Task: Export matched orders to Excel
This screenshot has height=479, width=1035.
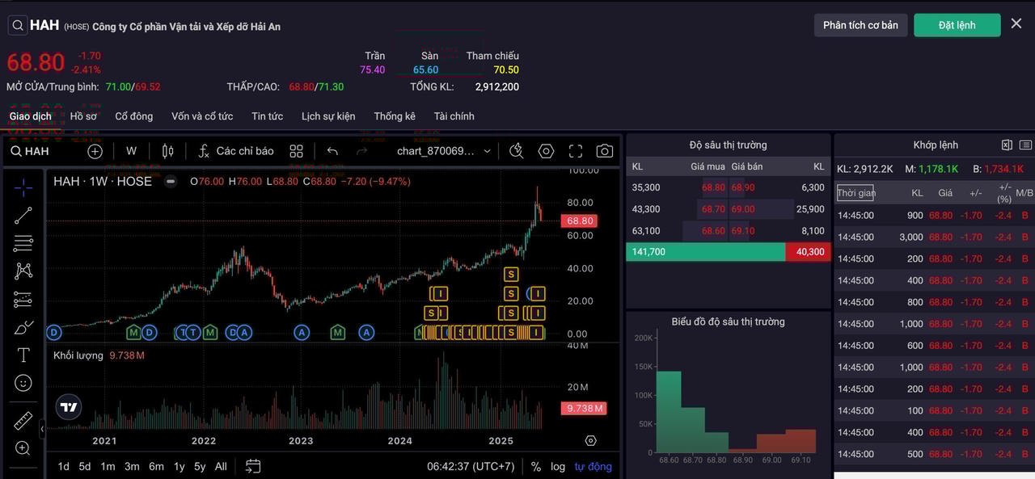Action: tap(1007, 145)
